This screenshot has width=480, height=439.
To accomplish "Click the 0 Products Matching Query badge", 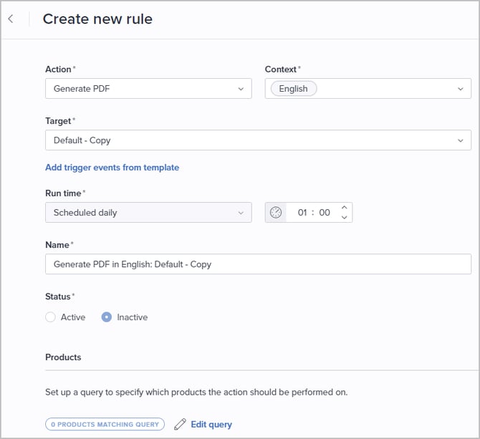I will [105, 424].
